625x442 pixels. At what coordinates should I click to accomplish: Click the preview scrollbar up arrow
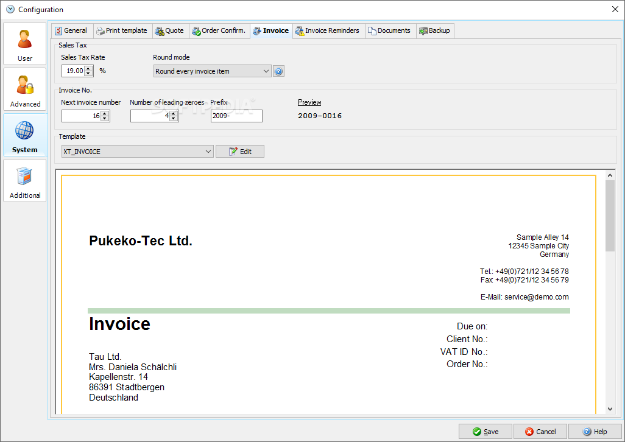click(x=610, y=175)
